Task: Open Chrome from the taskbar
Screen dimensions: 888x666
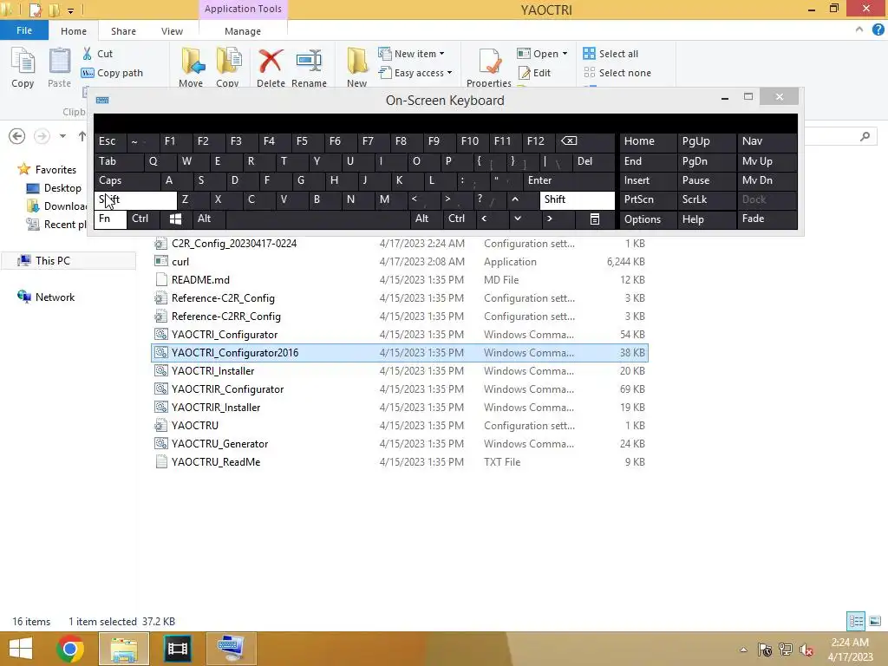Action: pos(70,649)
